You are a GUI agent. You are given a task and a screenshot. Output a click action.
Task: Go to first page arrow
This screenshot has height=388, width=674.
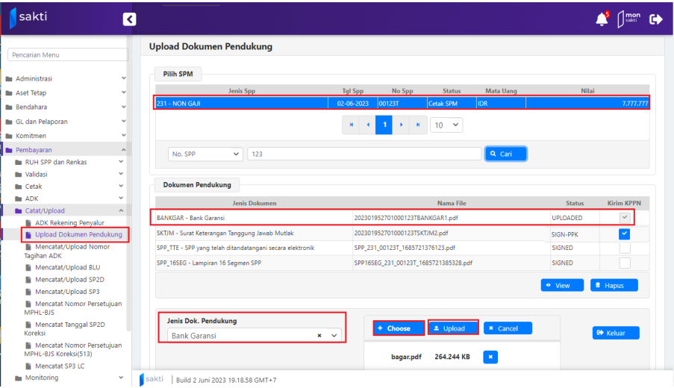click(x=352, y=125)
